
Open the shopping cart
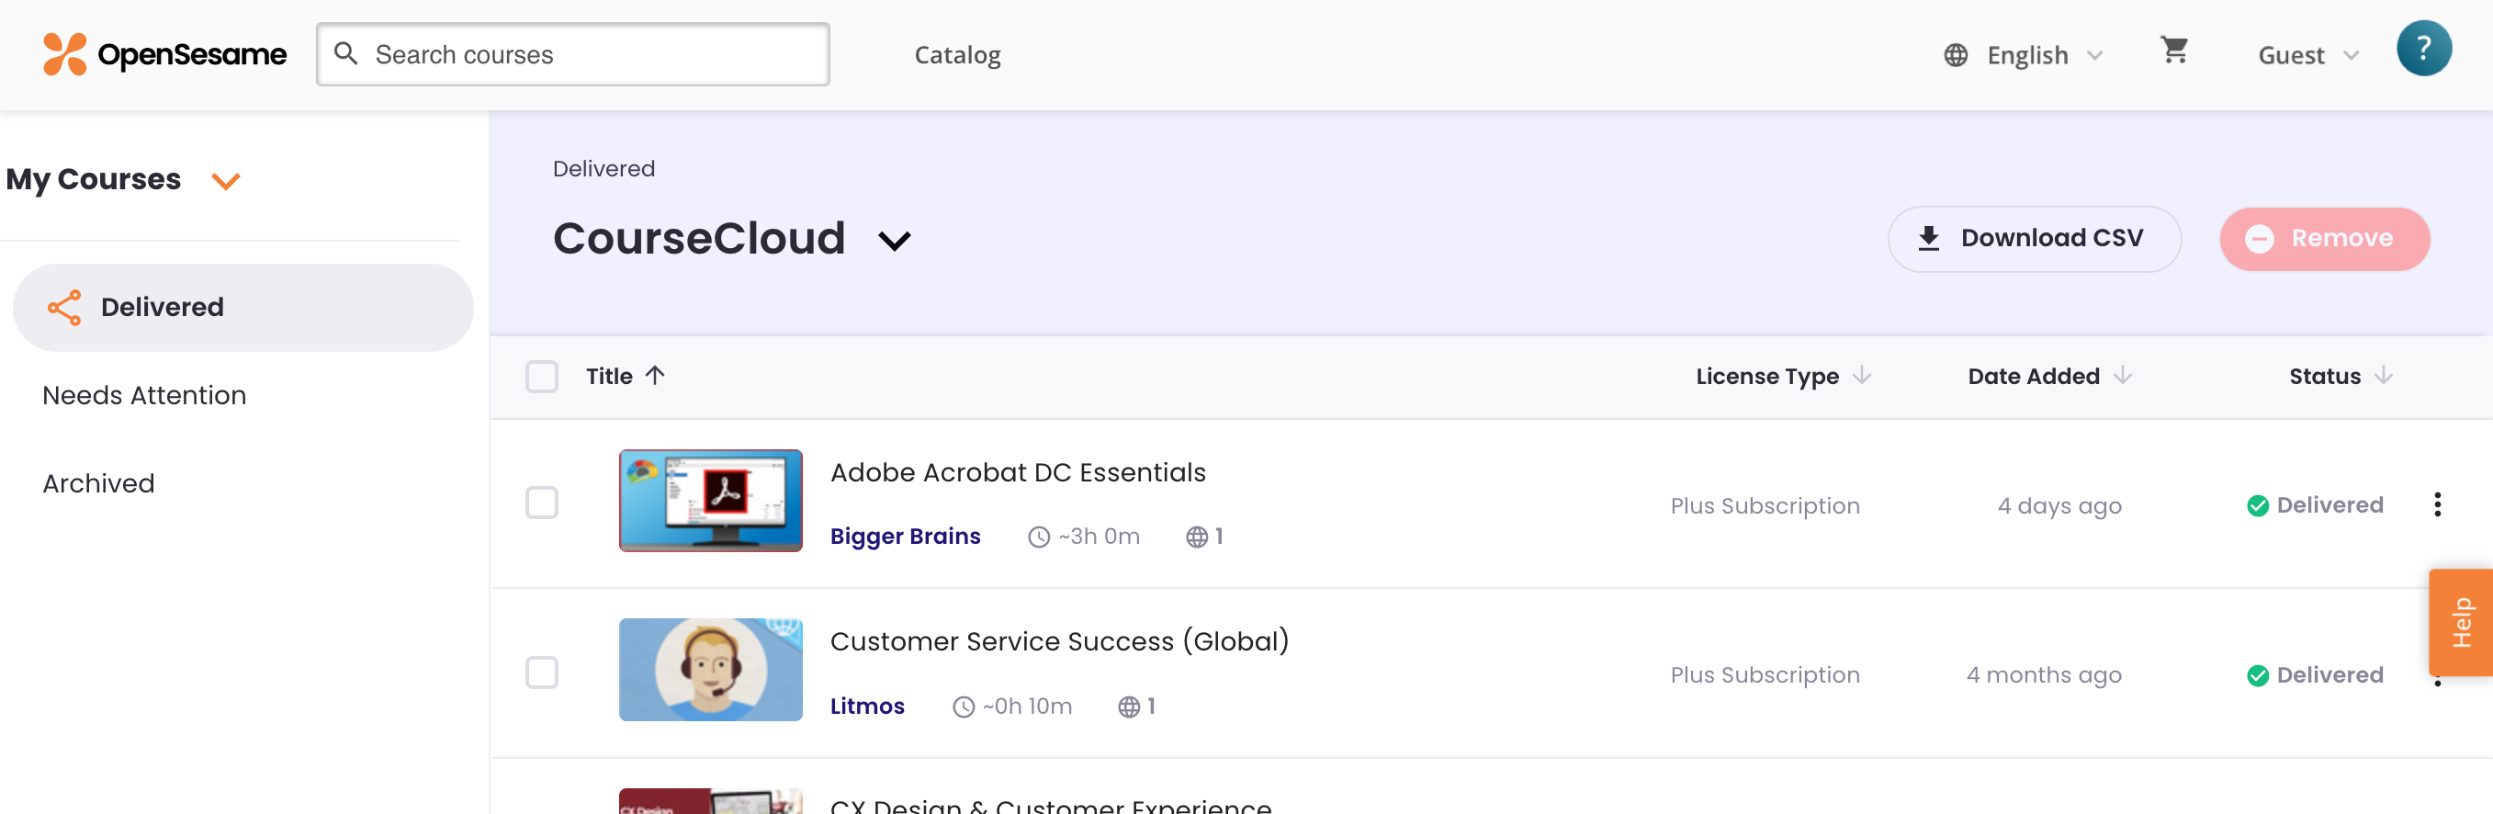pyautogui.click(x=2173, y=51)
